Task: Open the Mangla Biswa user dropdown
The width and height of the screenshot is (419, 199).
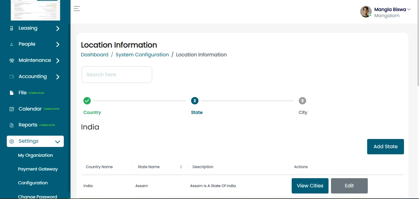Action: (409, 9)
